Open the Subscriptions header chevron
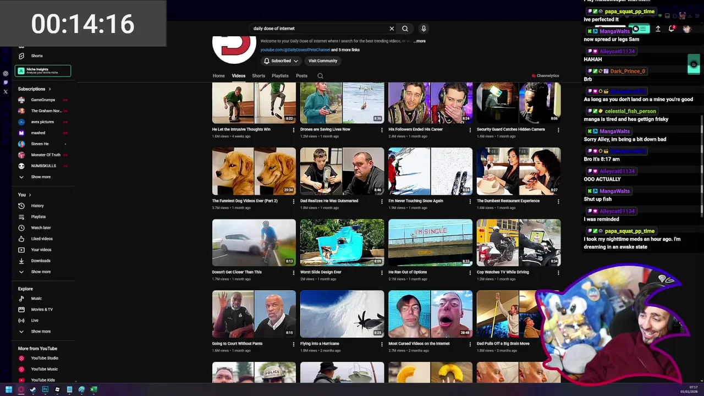The height and width of the screenshot is (396, 704). coord(50,89)
